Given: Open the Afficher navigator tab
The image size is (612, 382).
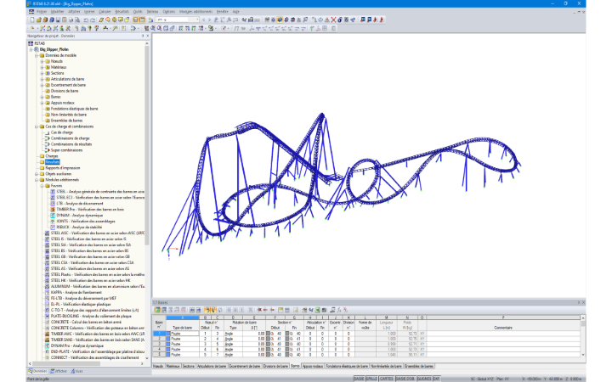Looking at the screenshot, I should click(59, 372).
